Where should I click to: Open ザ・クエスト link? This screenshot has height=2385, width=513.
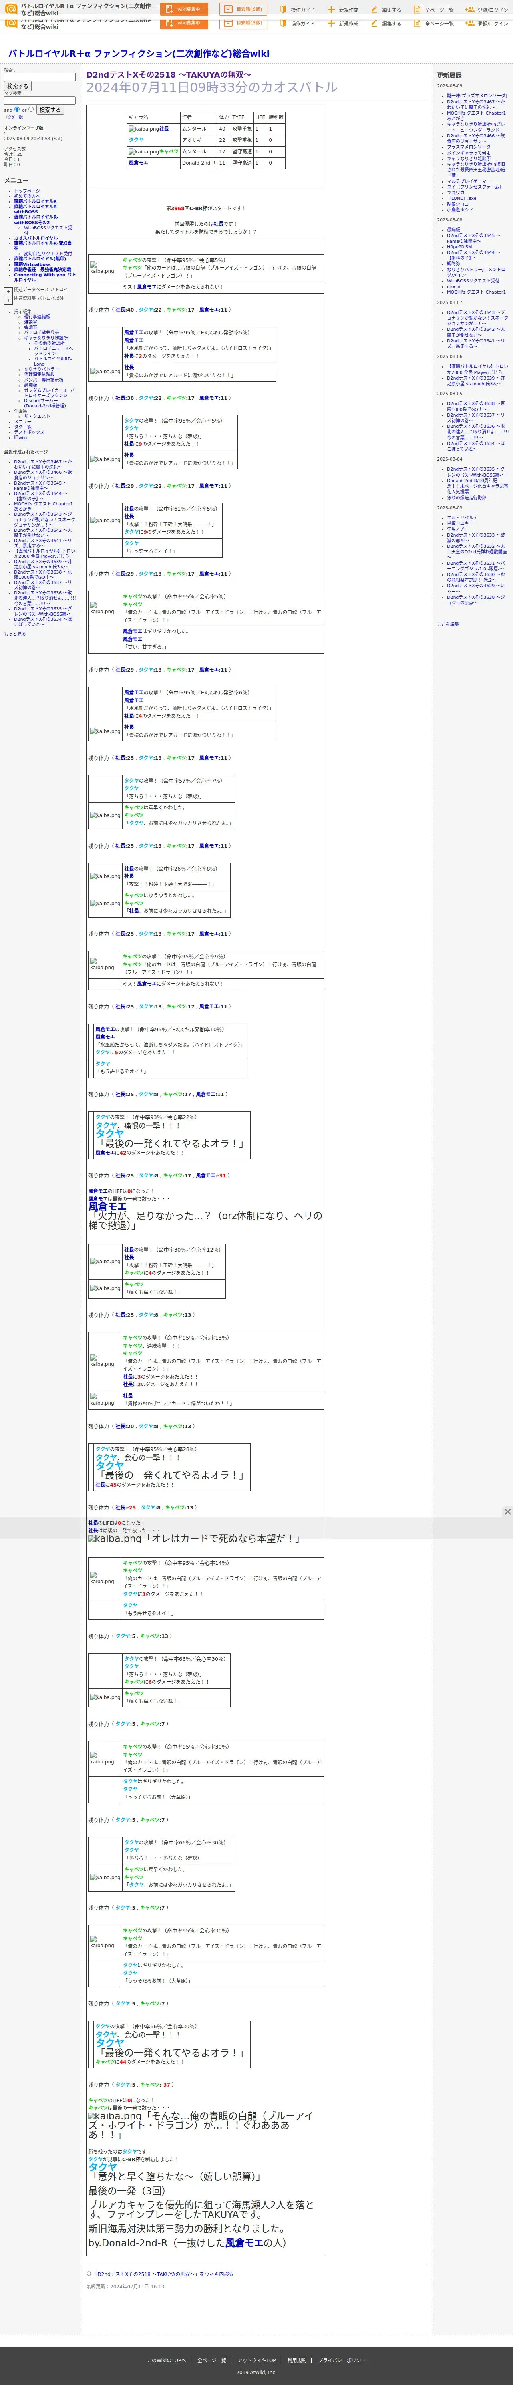click(x=37, y=416)
